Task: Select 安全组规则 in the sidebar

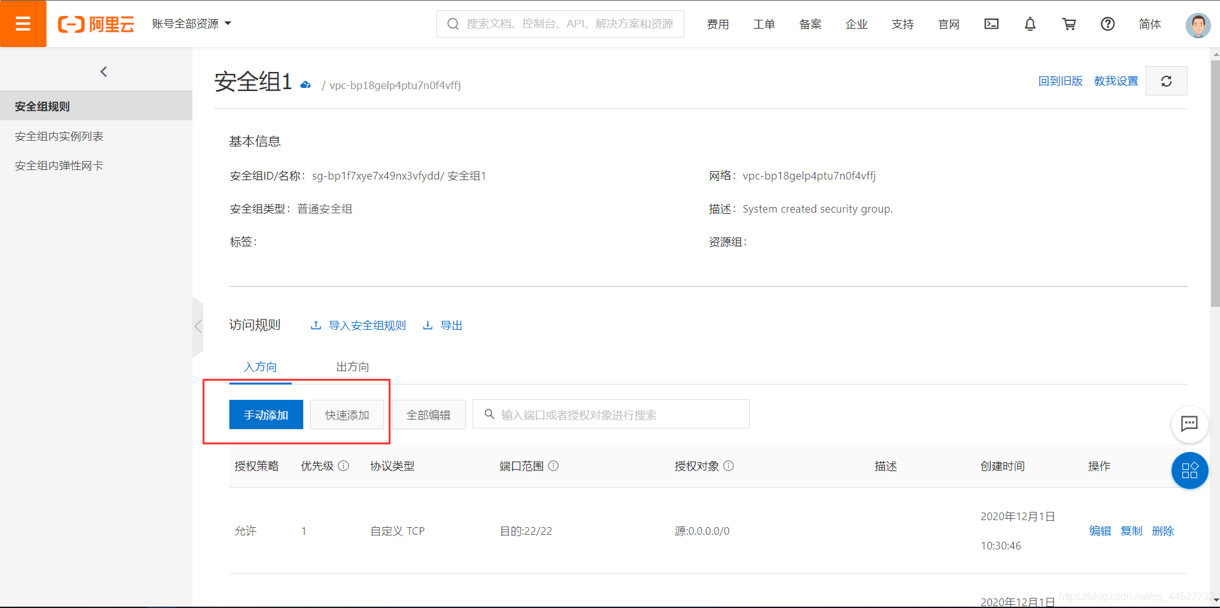Action: coord(96,106)
